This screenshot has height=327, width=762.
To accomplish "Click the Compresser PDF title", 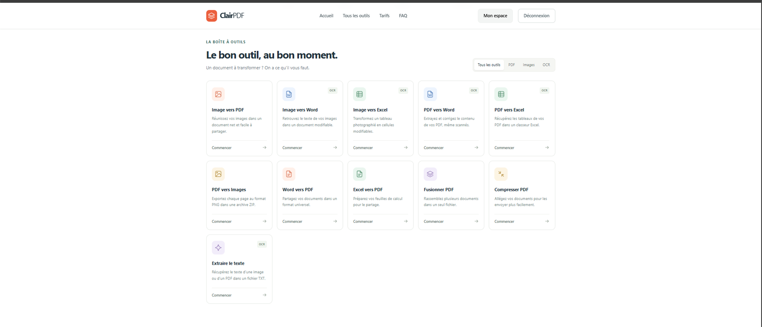I will click(511, 190).
